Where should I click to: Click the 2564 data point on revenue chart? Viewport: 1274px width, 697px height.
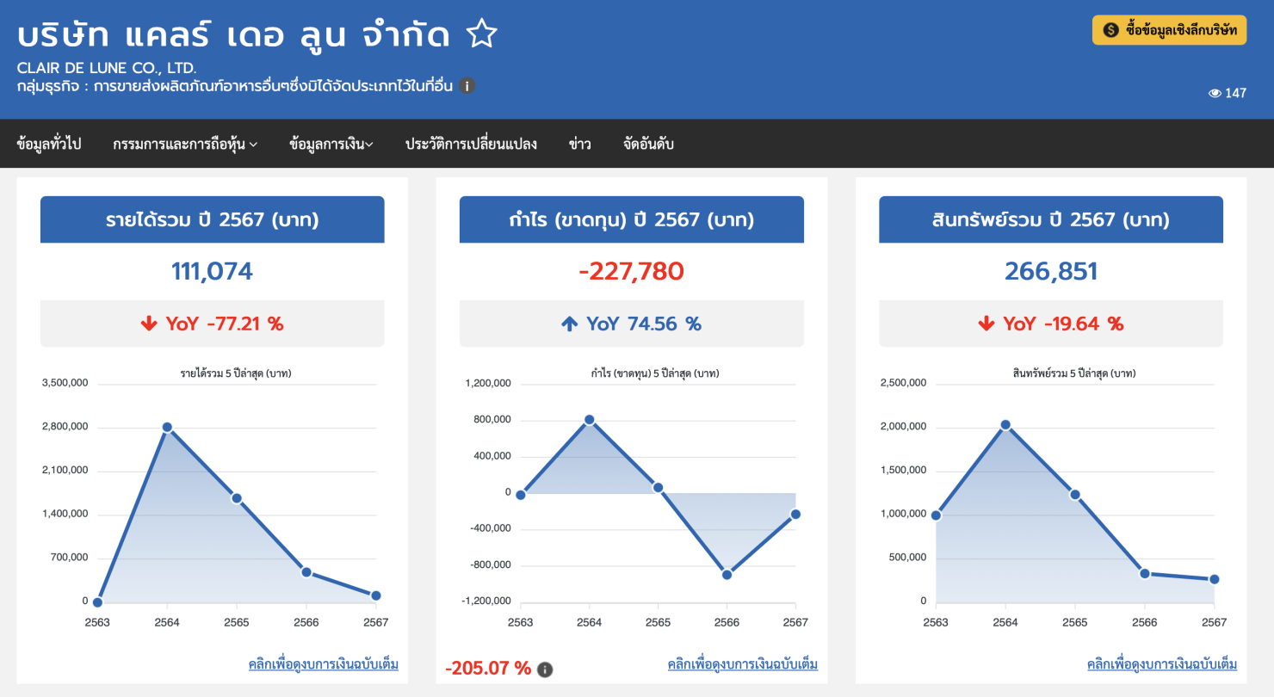[167, 428]
